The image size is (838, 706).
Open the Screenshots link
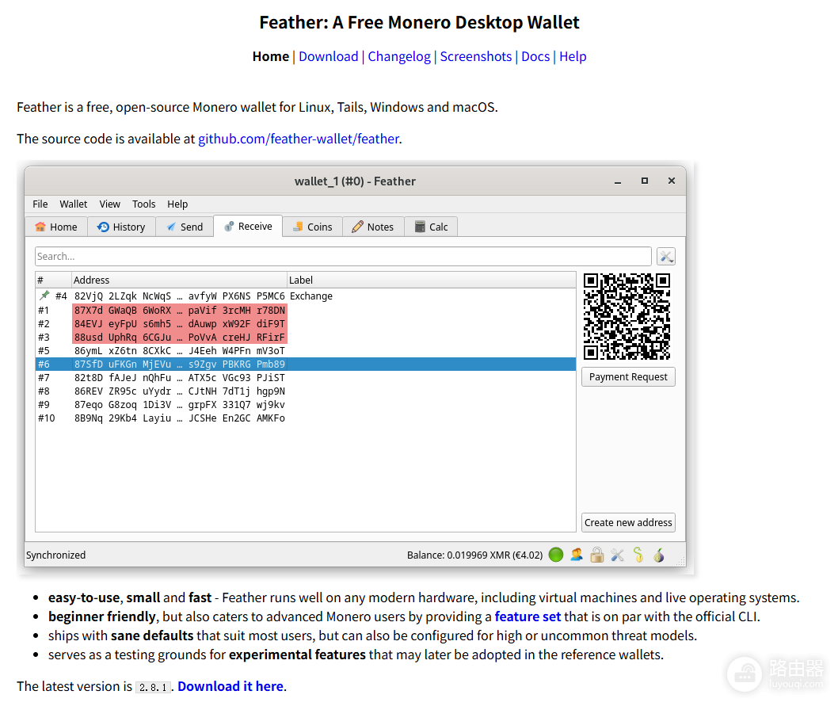click(476, 56)
